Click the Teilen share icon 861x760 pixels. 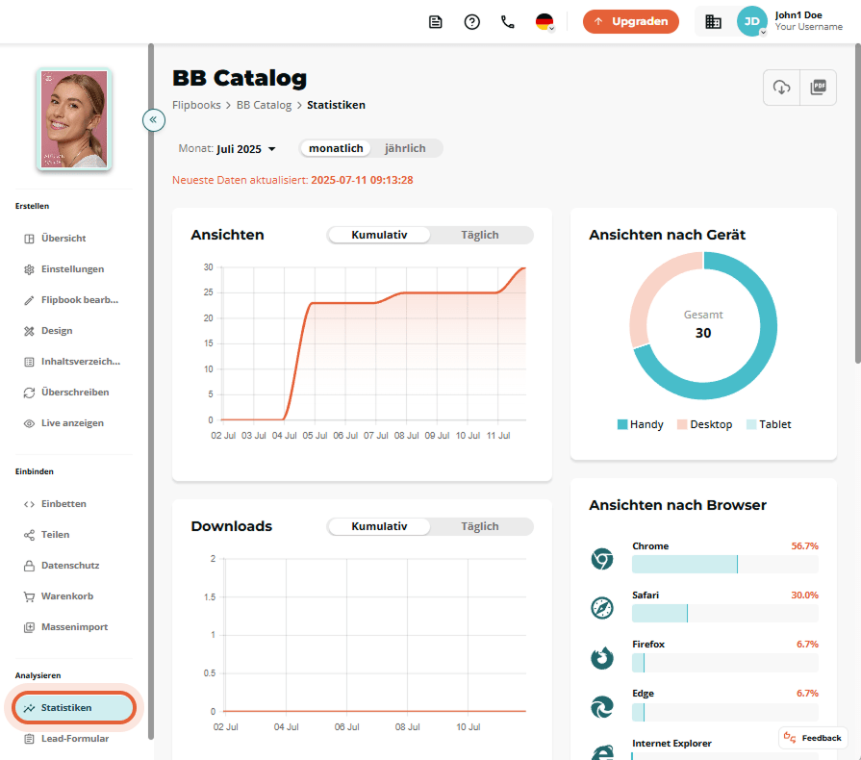[x=29, y=535]
